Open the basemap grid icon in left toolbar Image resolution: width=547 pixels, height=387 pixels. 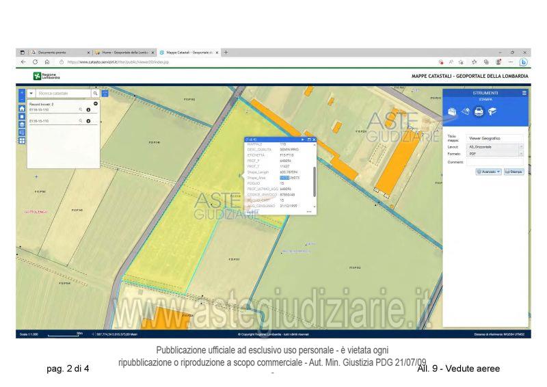pyautogui.click(x=22, y=141)
